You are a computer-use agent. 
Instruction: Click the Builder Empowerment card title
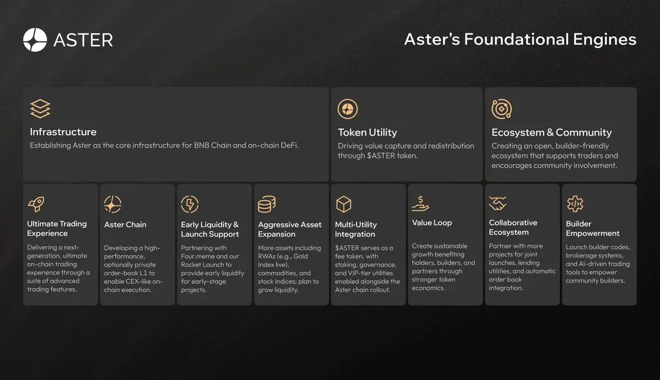click(593, 229)
